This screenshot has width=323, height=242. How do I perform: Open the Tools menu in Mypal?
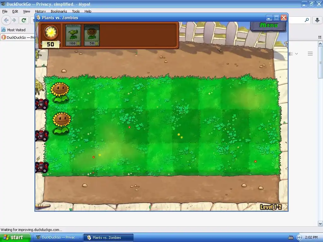pyautogui.click(x=76, y=11)
